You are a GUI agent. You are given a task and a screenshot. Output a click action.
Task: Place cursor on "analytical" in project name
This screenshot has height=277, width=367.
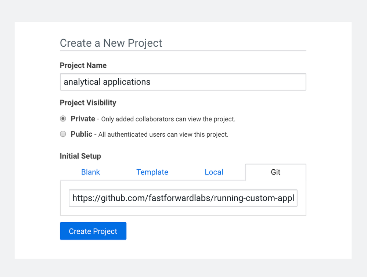82,82
